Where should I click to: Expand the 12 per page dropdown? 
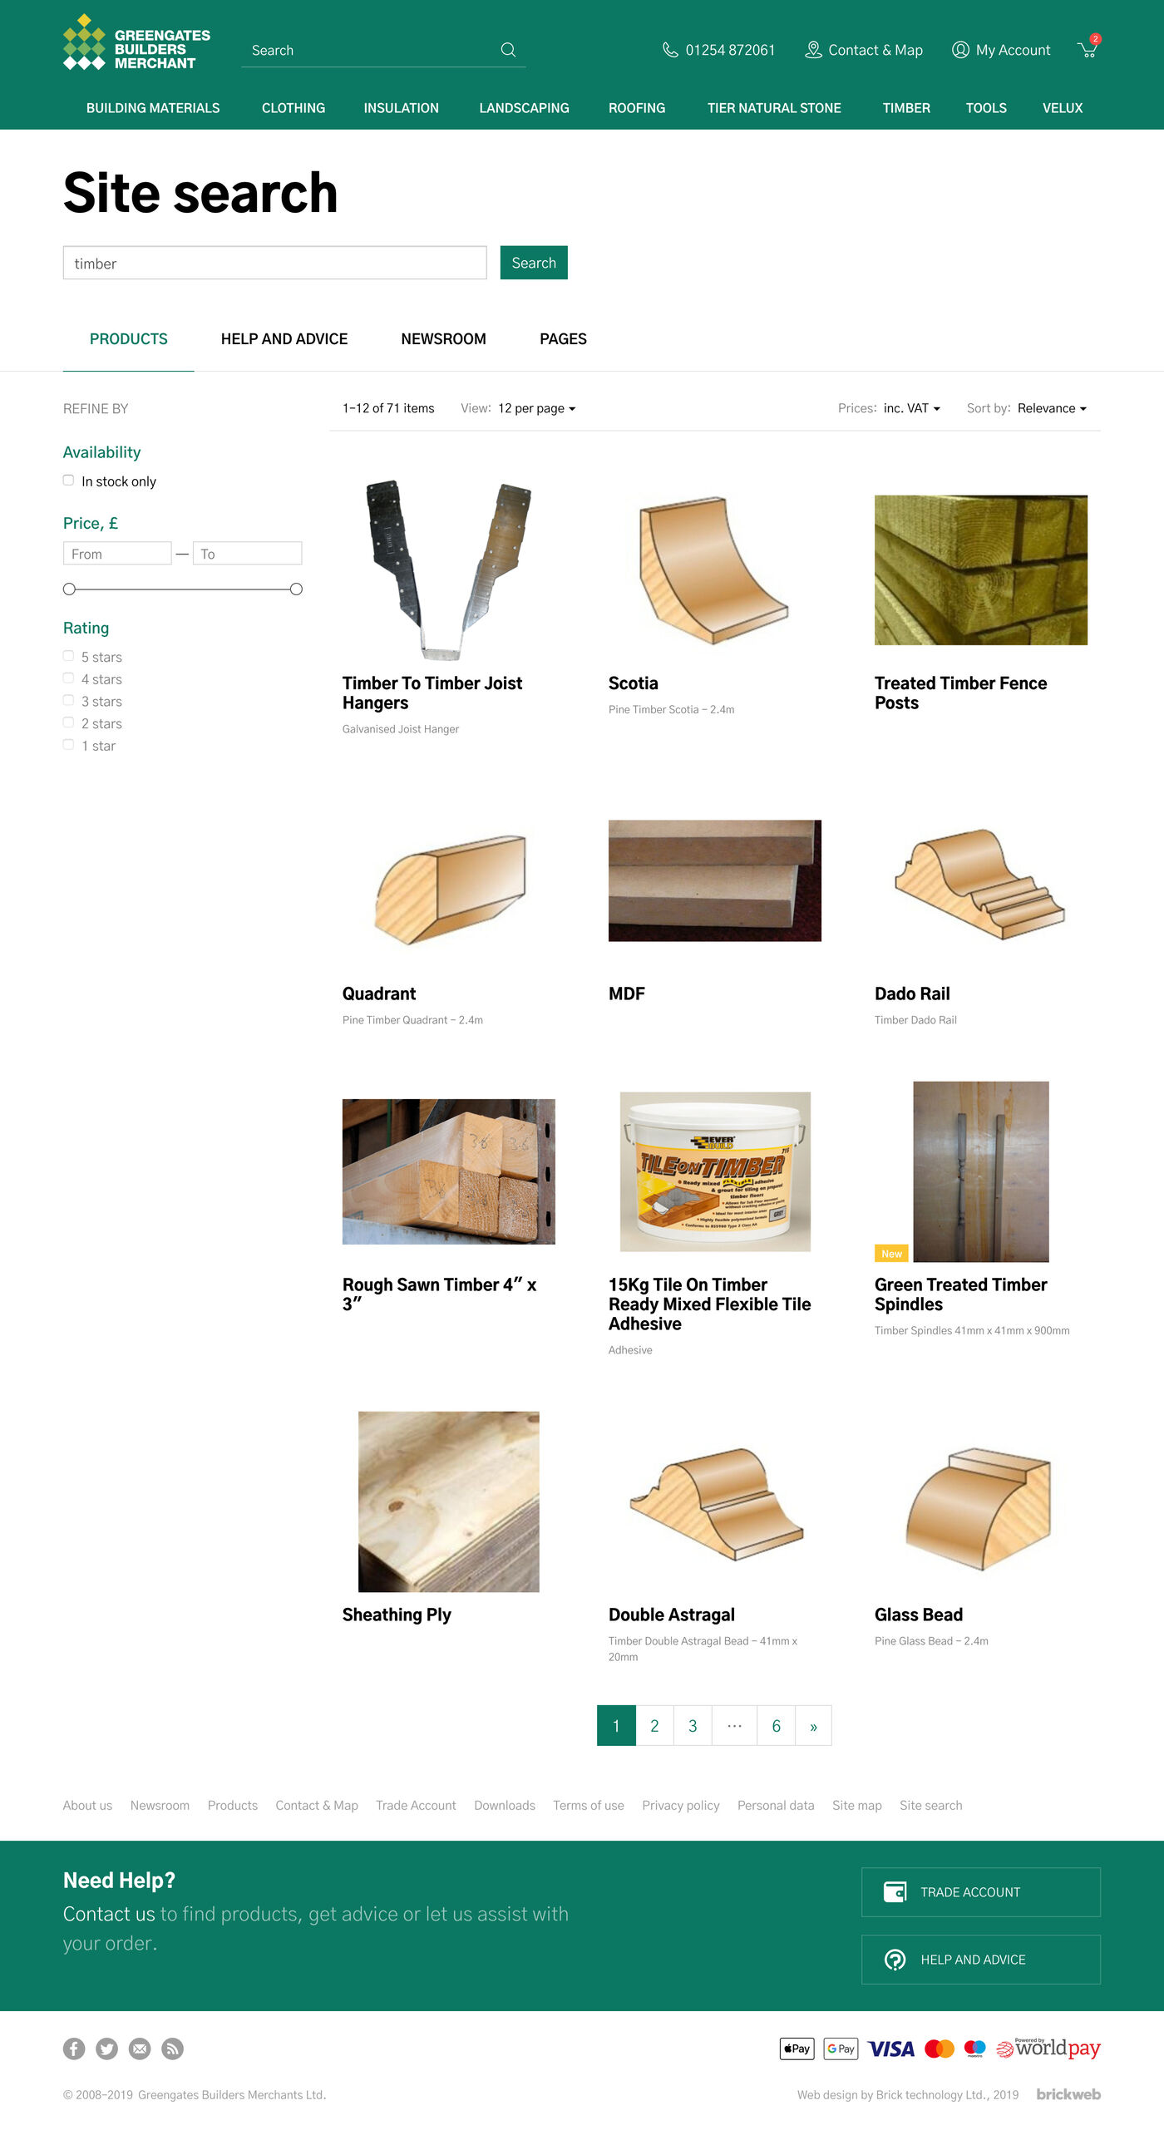[537, 408]
